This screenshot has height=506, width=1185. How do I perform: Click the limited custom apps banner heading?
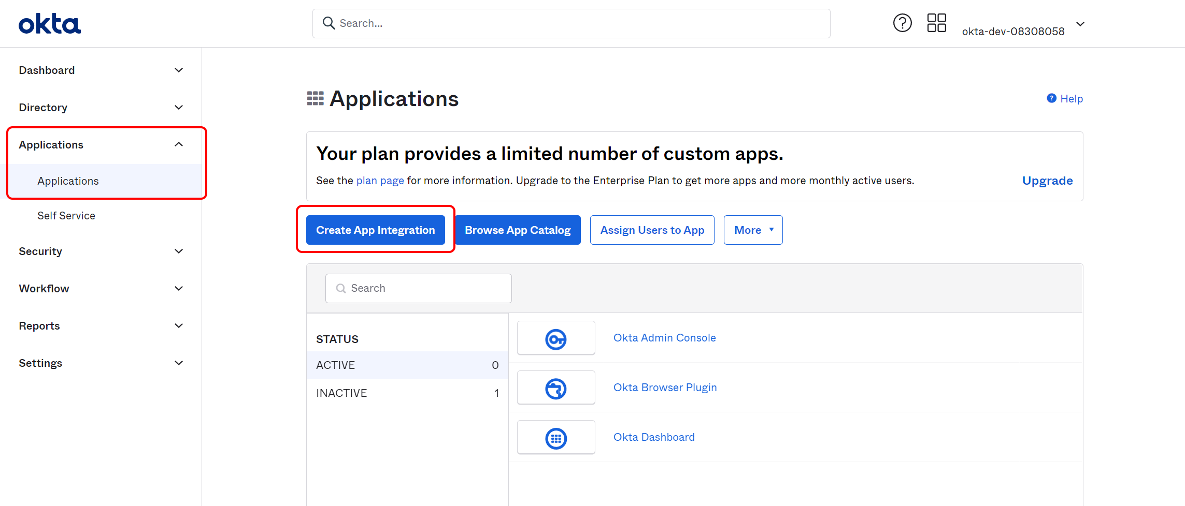point(550,154)
